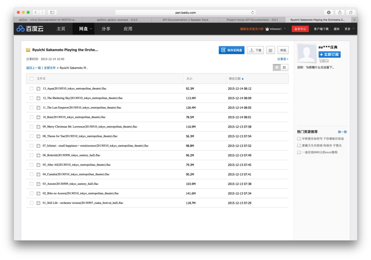
Task: Switch to grid view layout
Action: [x=284, y=67]
